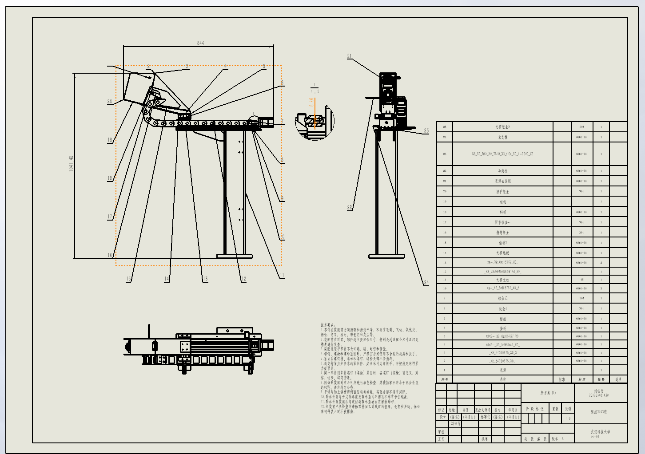Select the orange dimension text in the detail view
Viewport: 645px width, 454px height.
tap(311, 102)
